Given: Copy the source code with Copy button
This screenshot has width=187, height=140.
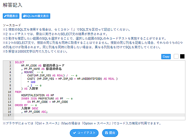Looking at the screenshot, I should click(166, 56).
